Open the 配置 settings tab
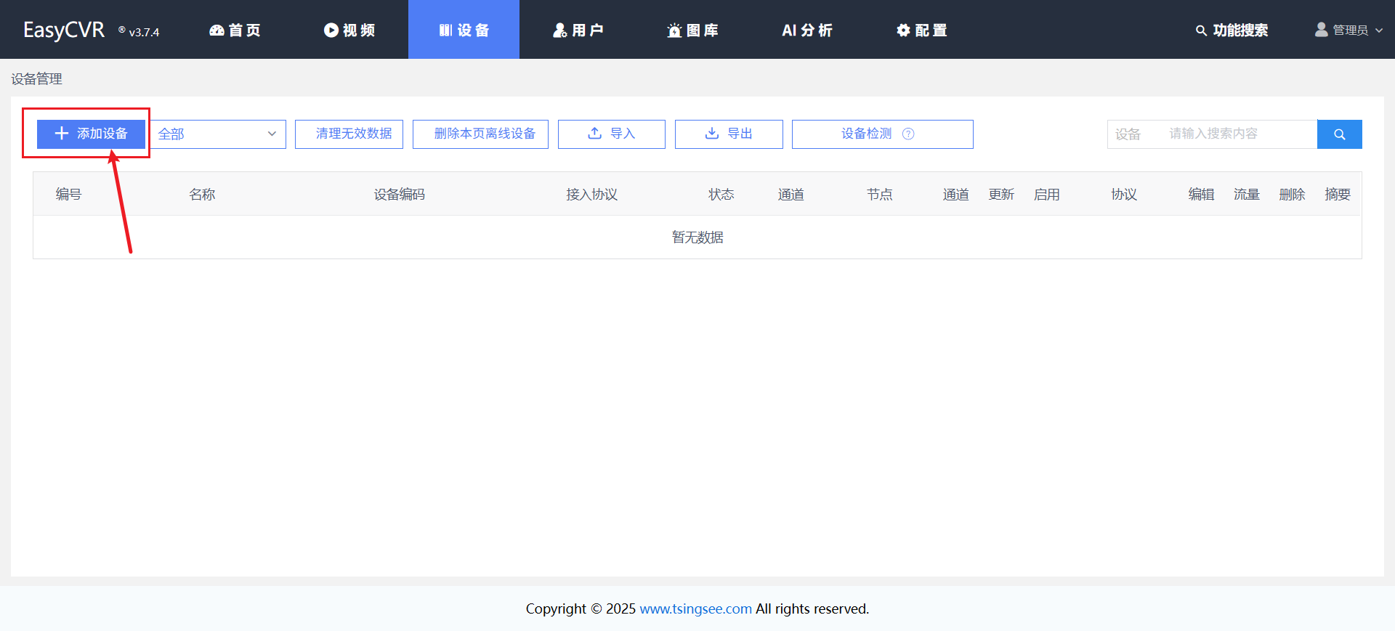 [921, 30]
